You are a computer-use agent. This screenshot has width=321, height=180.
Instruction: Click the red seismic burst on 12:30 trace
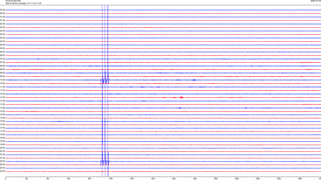tap(181, 98)
